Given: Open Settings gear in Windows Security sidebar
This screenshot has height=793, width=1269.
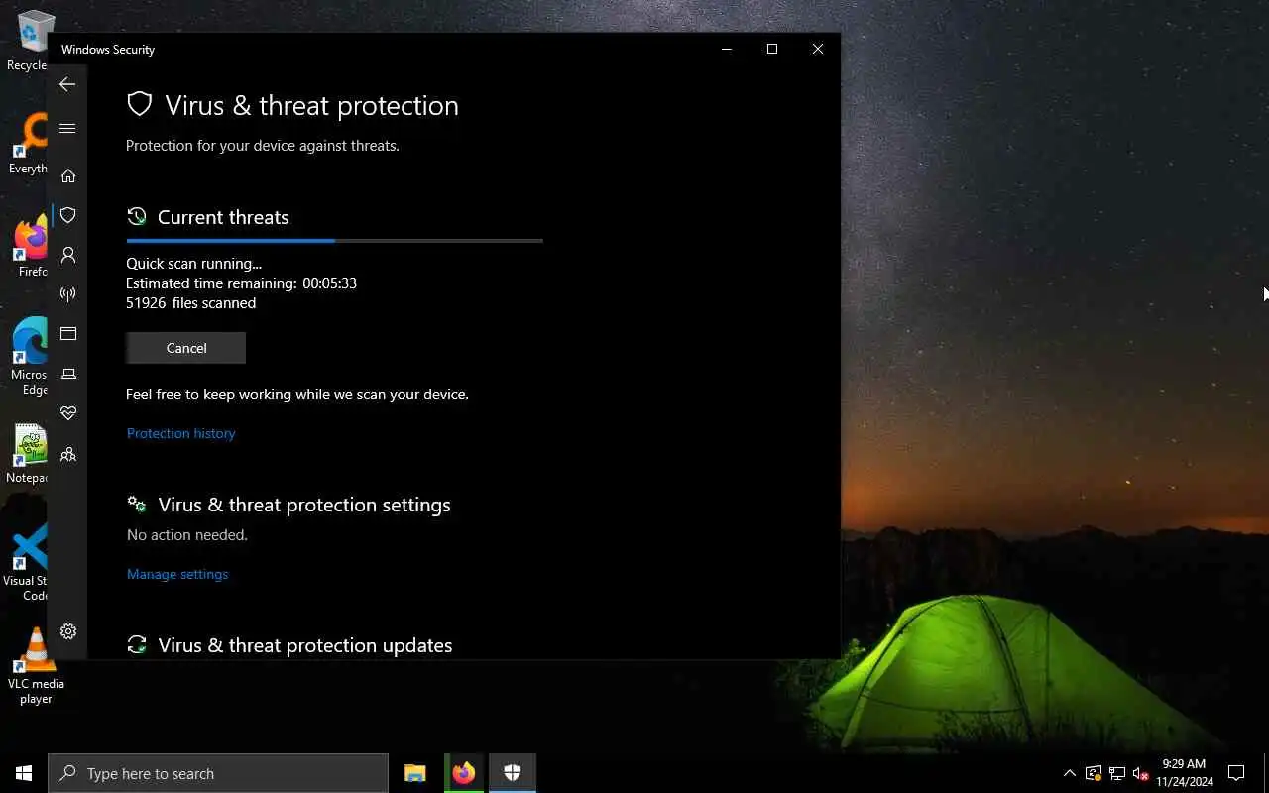Looking at the screenshot, I should (x=68, y=631).
